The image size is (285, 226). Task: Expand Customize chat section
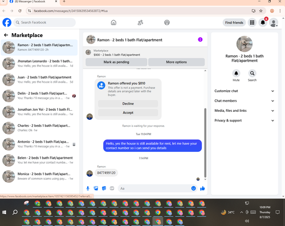point(245,91)
